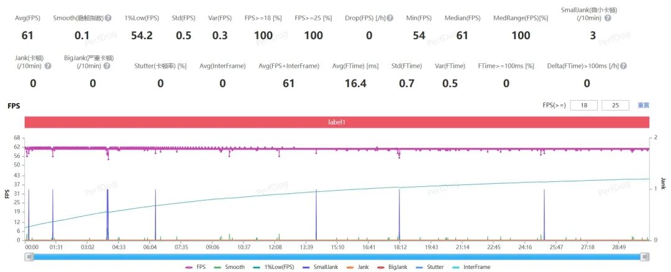Show help for Delta(FTime)>100ms metric
Image resolution: width=671 pixels, height=272 pixels.
pyautogui.click(x=624, y=66)
